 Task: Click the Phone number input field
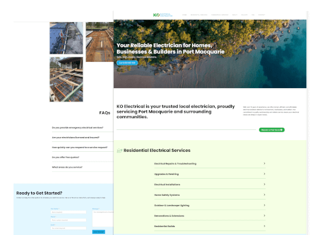click(68, 220)
